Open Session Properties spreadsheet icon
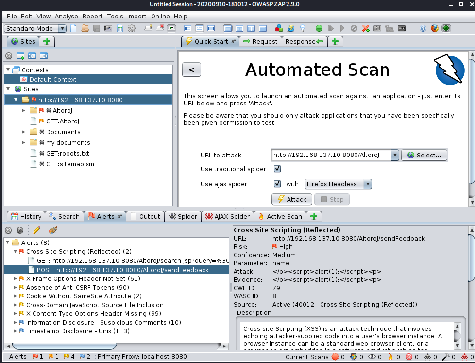 [120, 28]
